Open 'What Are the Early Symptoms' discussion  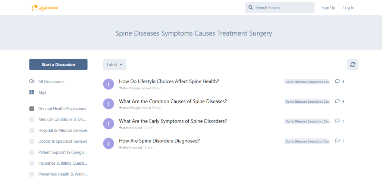[x=173, y=121]
